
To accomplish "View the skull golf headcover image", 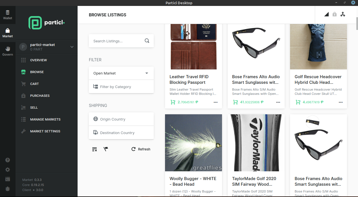I will point(319,47).
